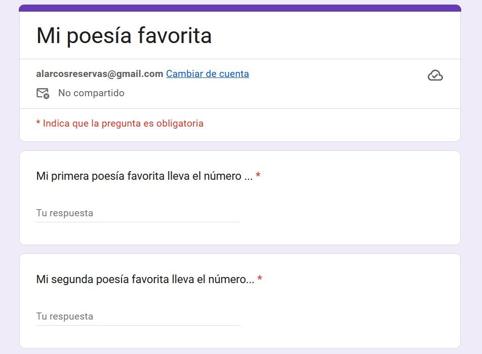Open the Cambiar de cuenta link
Viewport: 482px width, 354px height.
(x=207, y=74)
